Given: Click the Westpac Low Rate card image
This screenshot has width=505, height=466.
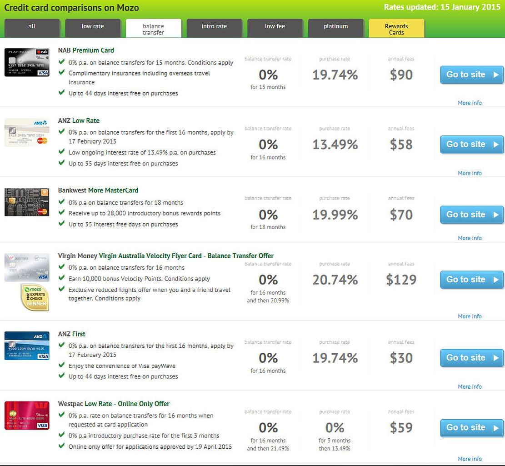Looking at the screenshot, I should point(27,416).
